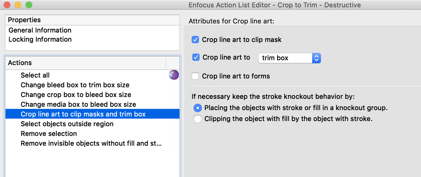Open the trim box dropdown
421x177 pixels.
tap(289, 58)
